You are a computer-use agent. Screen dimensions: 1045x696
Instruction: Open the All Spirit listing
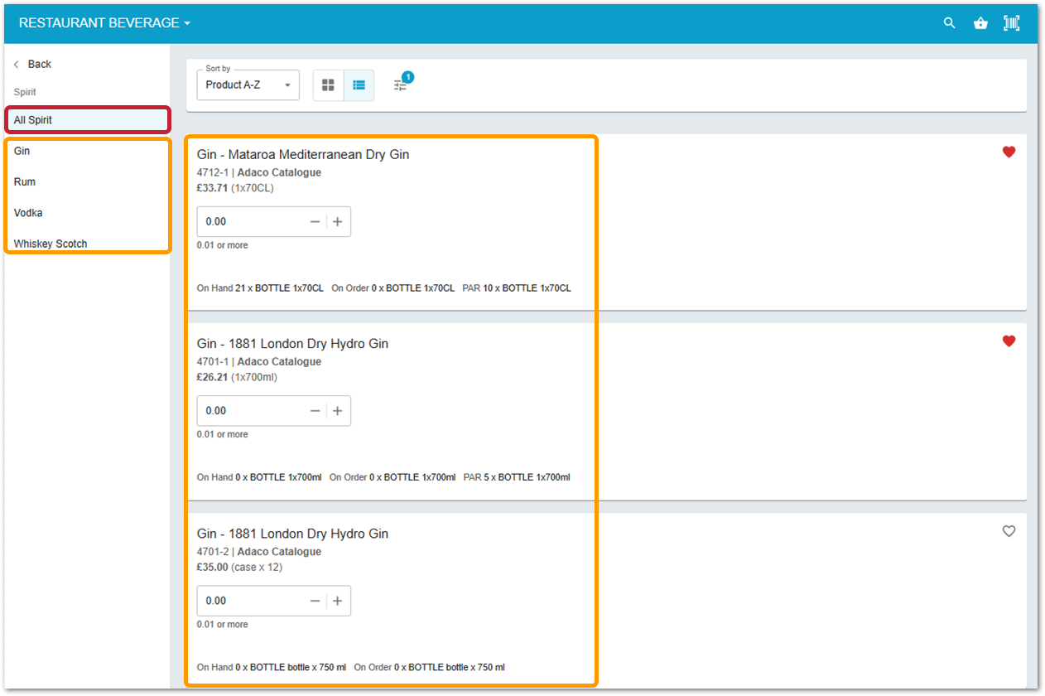[x=36, y=119]
